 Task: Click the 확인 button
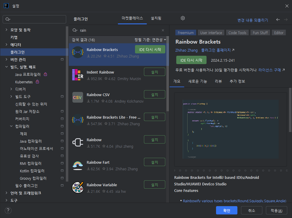tap(227, 210)
